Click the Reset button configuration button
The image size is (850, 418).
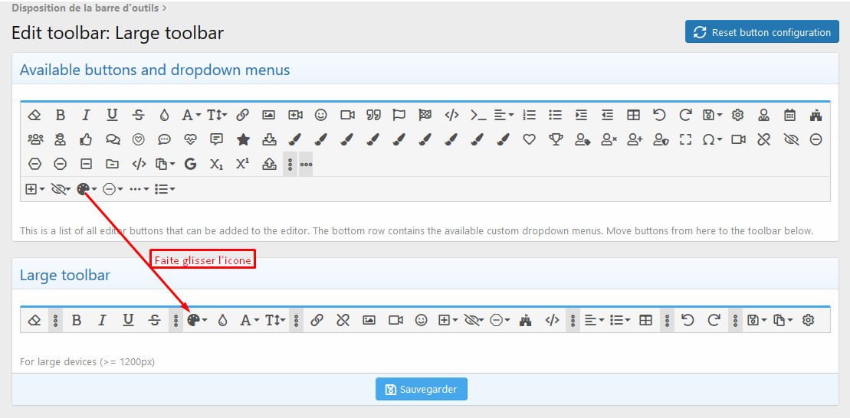tap(762, 32)
